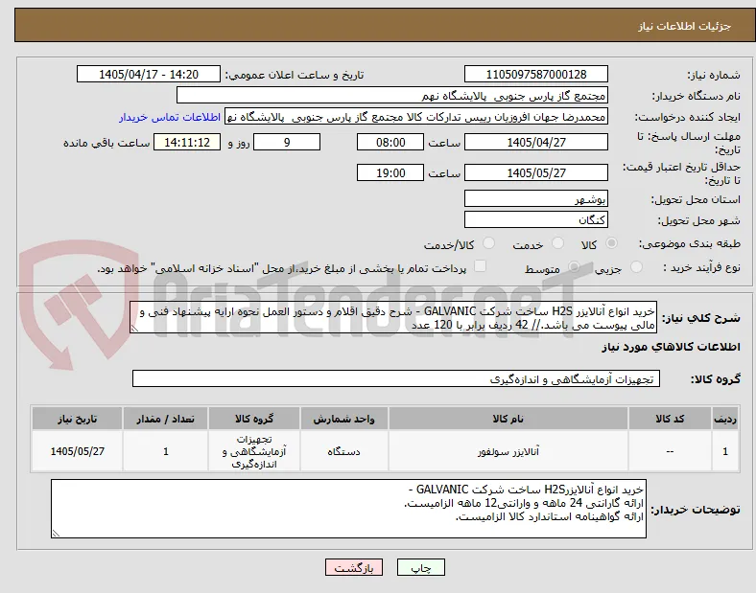Screen dimensions: 756x593
Task: Click the گروه کالا field
Action: click(396, 378)
